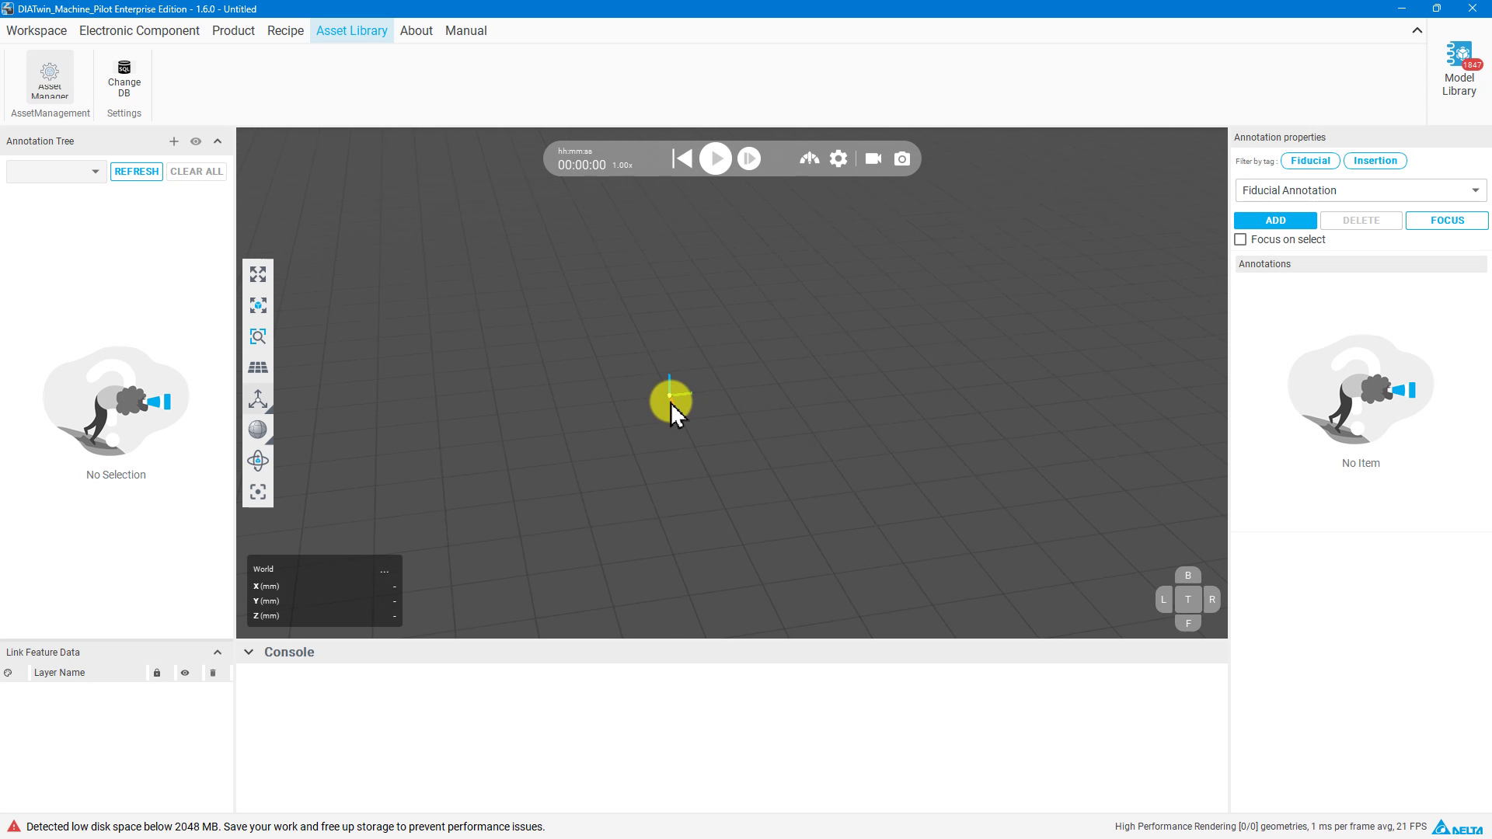Enable the Focus on select checkbox

(1241, 240)
